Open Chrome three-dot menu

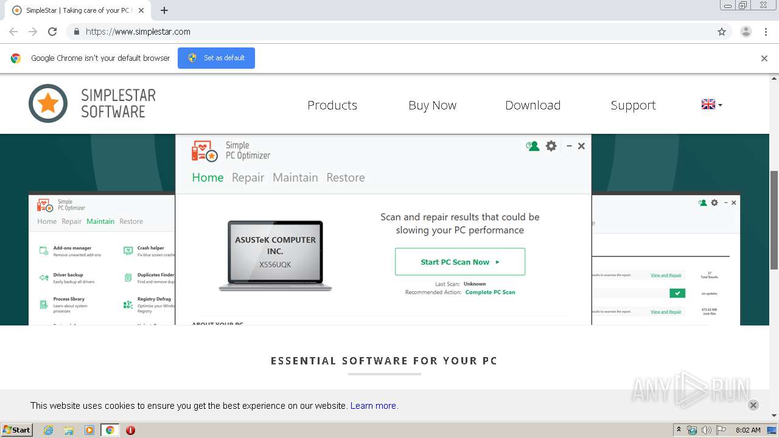(766, 32)
